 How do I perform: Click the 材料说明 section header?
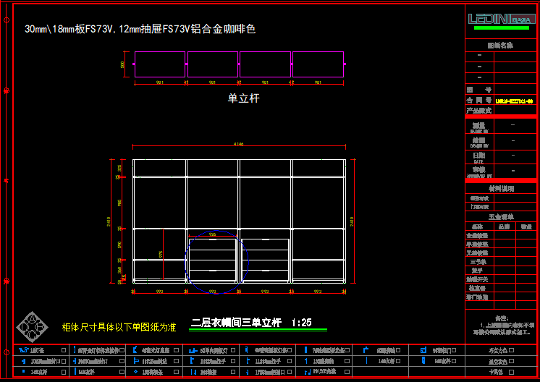click(x=501, y=189)
